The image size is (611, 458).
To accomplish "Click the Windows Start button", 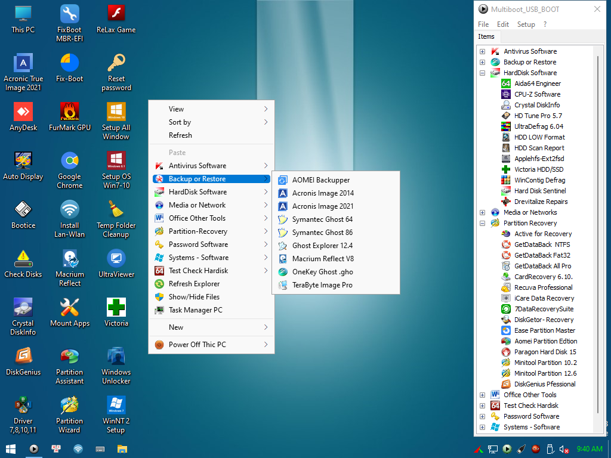I will [x=11, y=448].
